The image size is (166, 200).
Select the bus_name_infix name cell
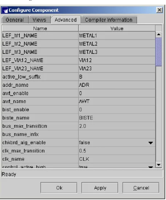tap(40, 134)
